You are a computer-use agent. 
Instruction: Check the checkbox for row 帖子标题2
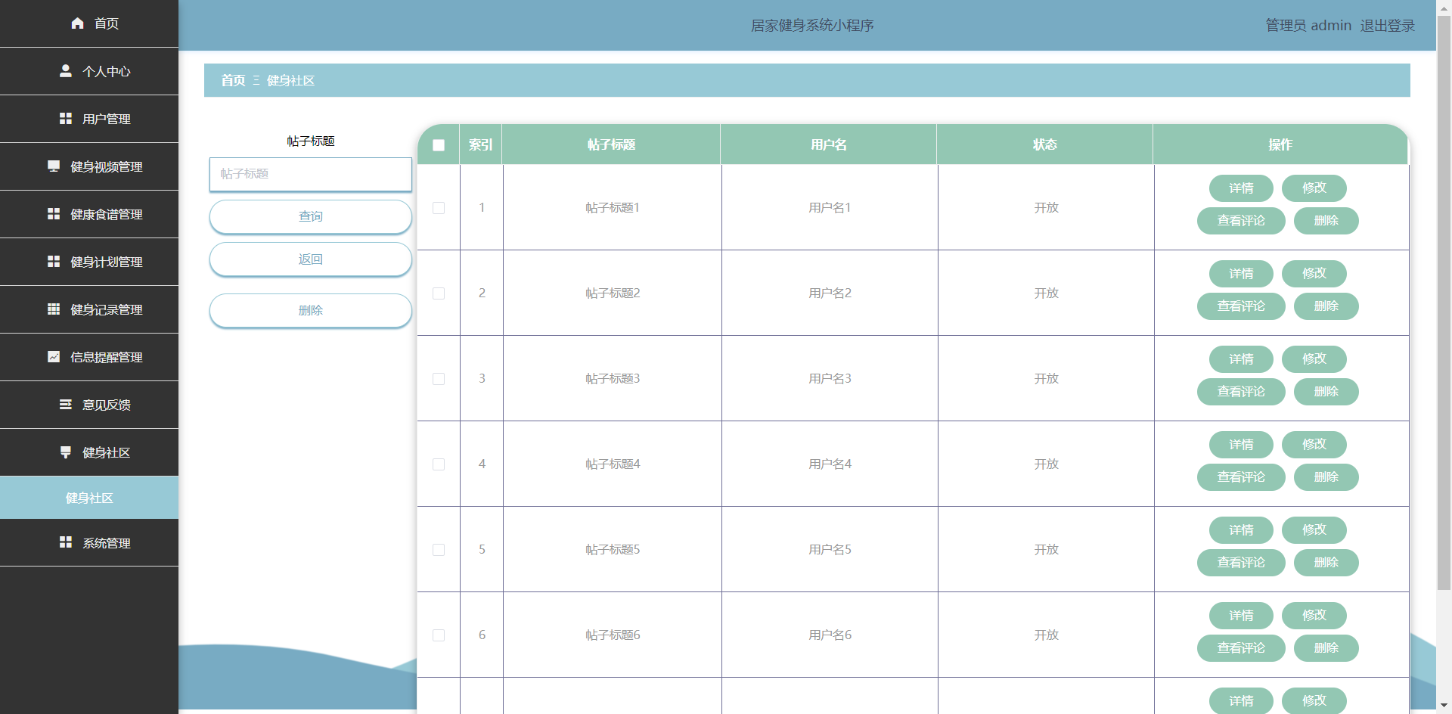(439, 293)
